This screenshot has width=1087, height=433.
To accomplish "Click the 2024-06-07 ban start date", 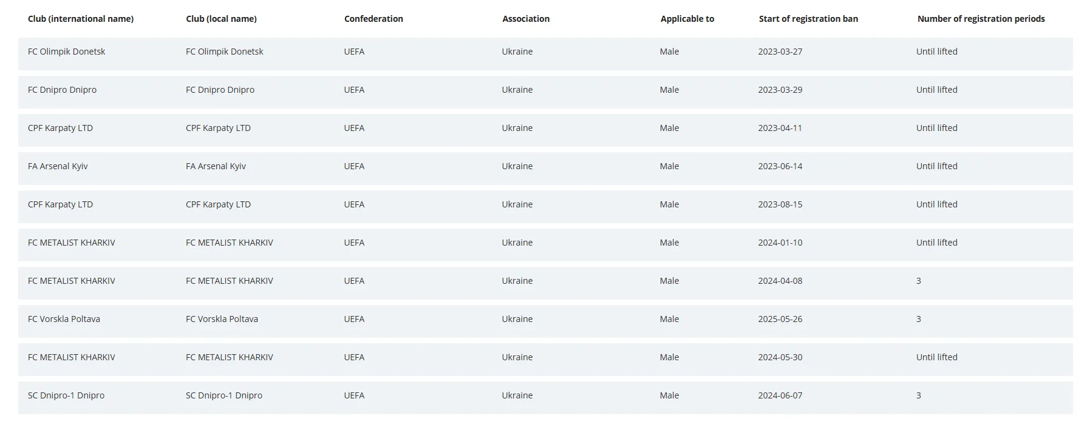I will click(x=780, y=395).
